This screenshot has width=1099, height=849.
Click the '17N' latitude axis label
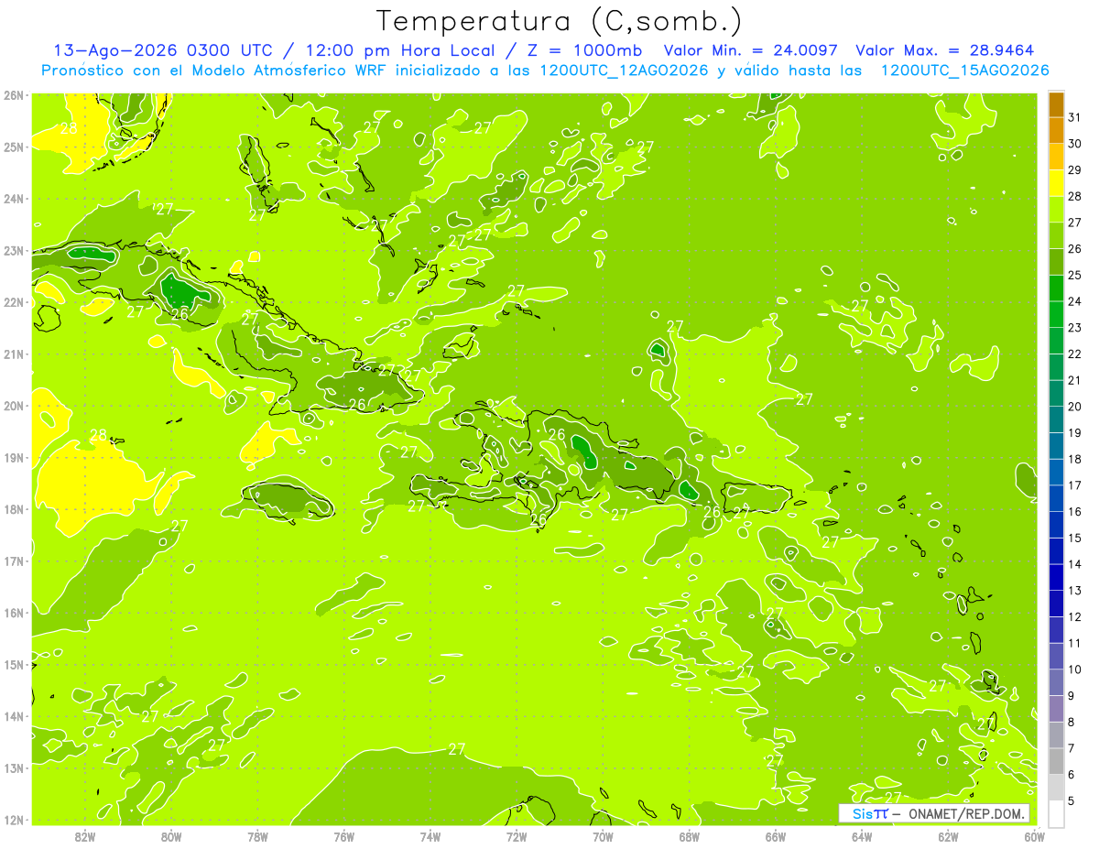click(x=15, y=561)
